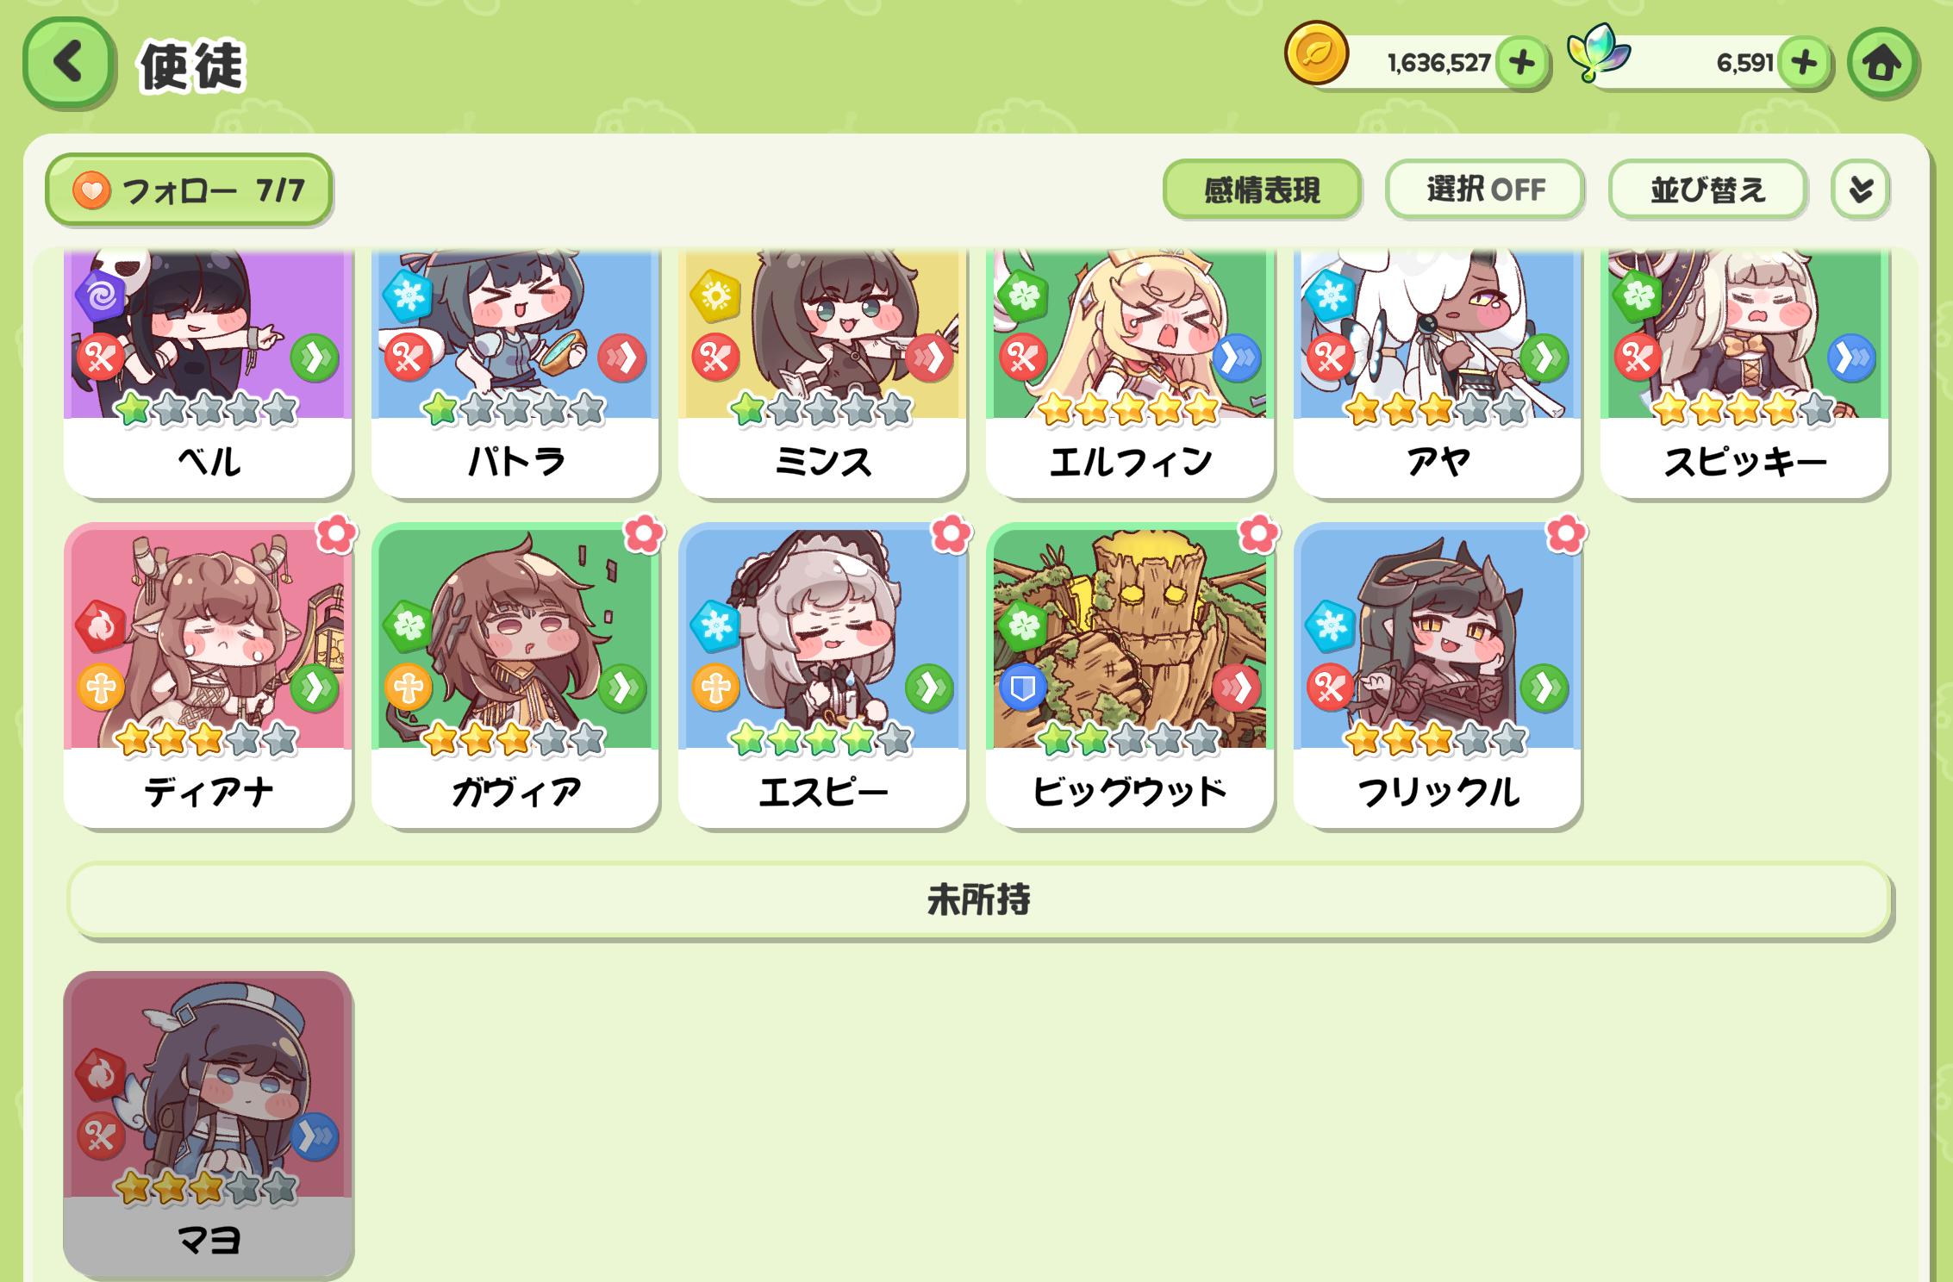Toggle the 感情表現 expression button
Image resolution: width=1953 pixels, height=1282 pixels.
[1262, 189]
